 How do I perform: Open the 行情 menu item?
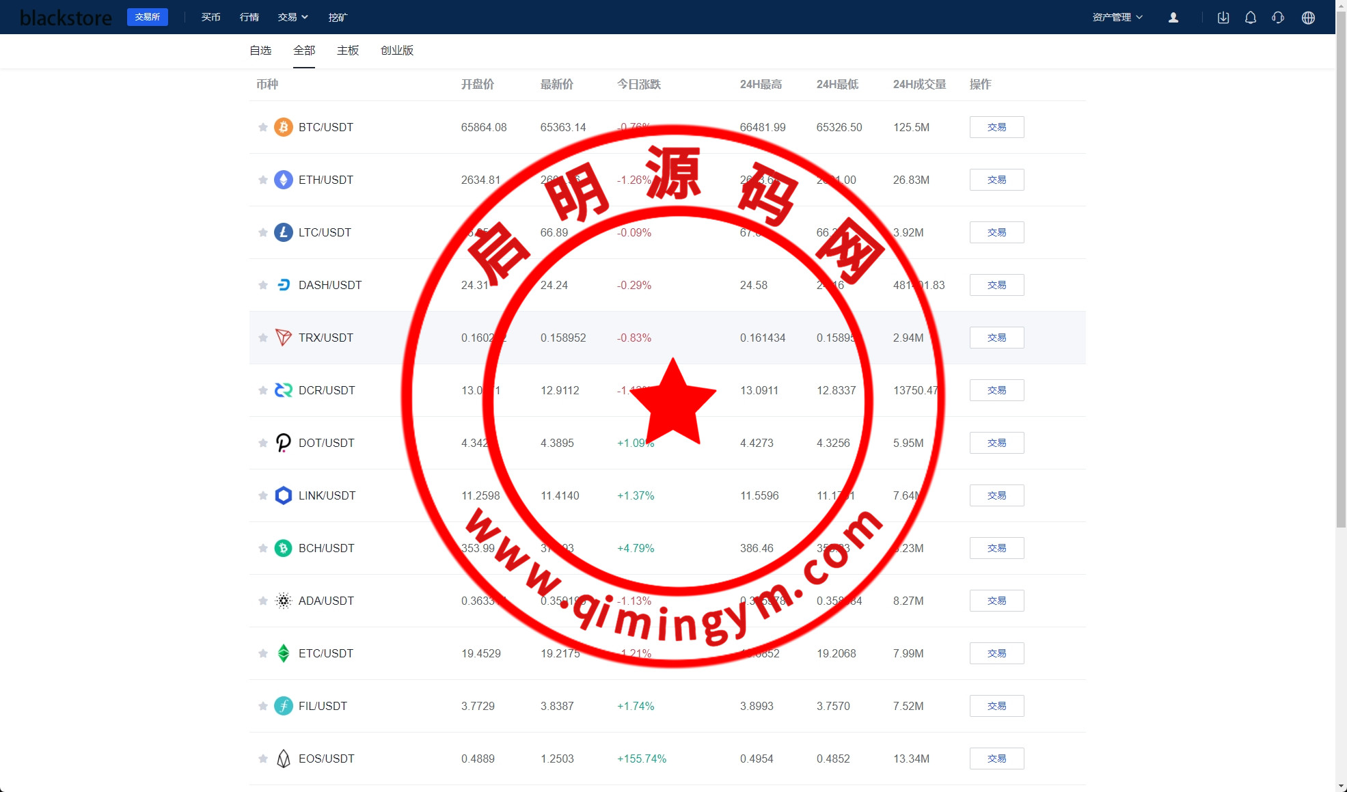[x=249, y=17]
